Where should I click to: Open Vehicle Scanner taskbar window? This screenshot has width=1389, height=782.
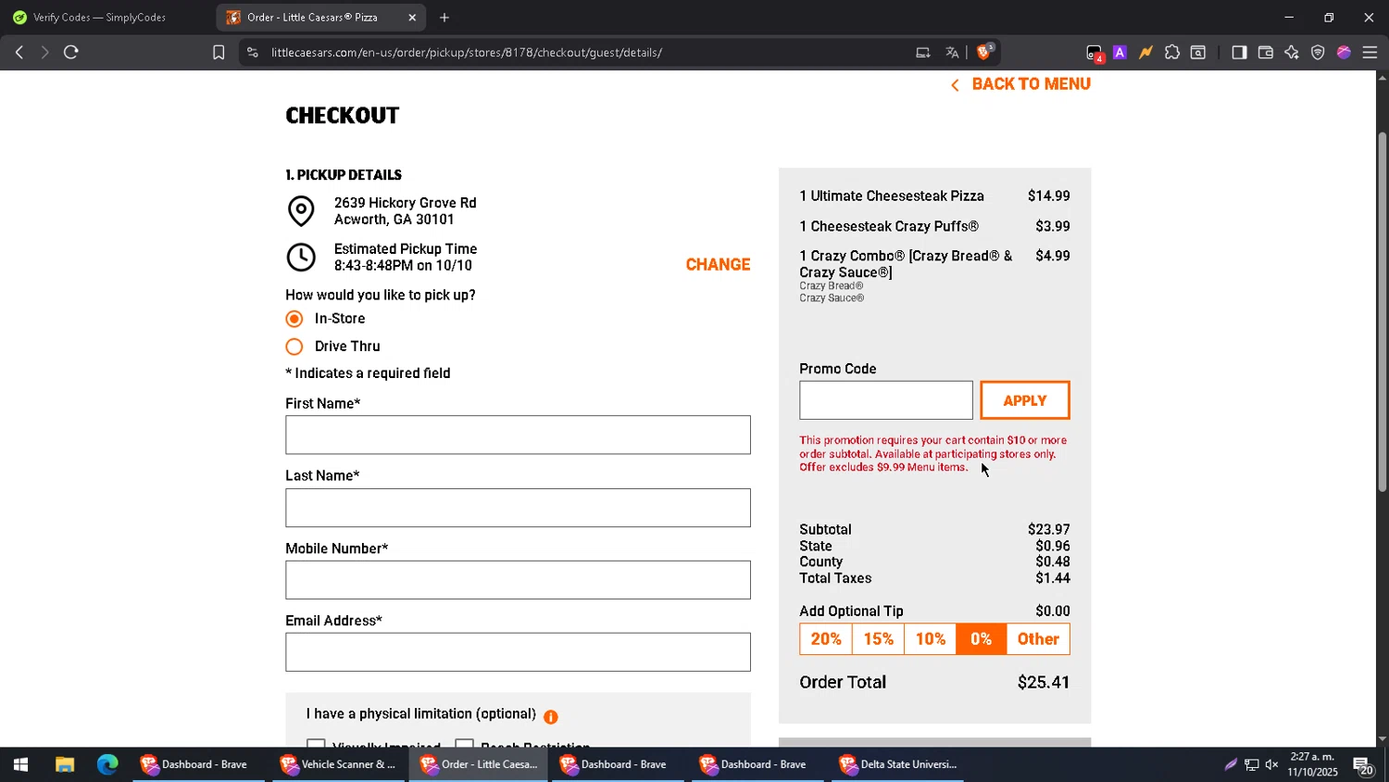[338, 764]
